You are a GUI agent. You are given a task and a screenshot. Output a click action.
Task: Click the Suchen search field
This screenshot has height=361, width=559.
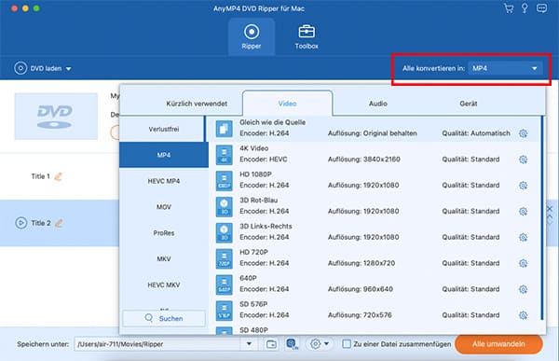click(x=164, y=318)
